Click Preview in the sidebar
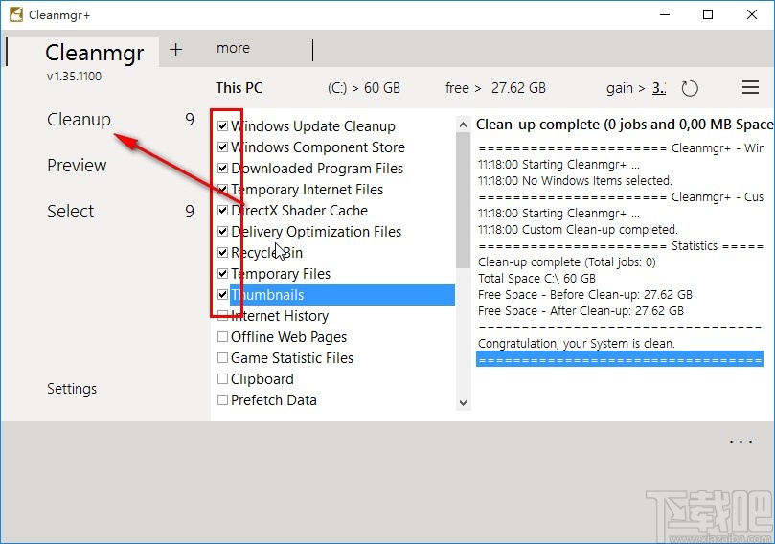This screenshot has height=544, width=775. pyautogui.click(x=77, y=165)
